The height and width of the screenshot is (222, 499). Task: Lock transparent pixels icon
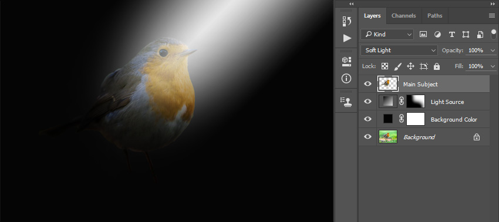tap(385, 66)
